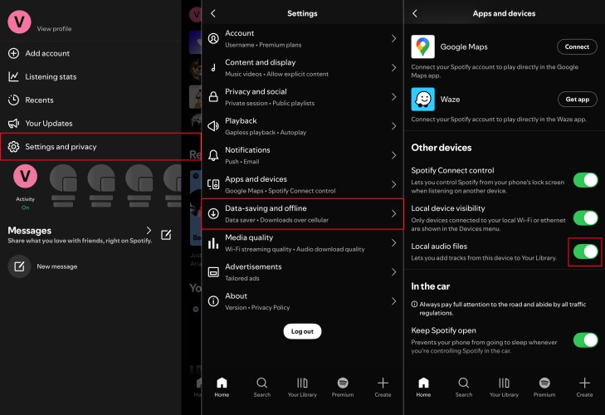Open Premium tab in Apps and devices screen
This screenshot has width=605, height=415.
coord(544,388)
